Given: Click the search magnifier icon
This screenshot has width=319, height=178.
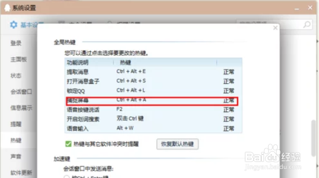Looking at the screenshot, I should click(x=307, y=25).
